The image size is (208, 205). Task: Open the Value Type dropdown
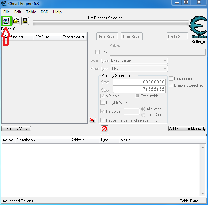tap(139, 69)
